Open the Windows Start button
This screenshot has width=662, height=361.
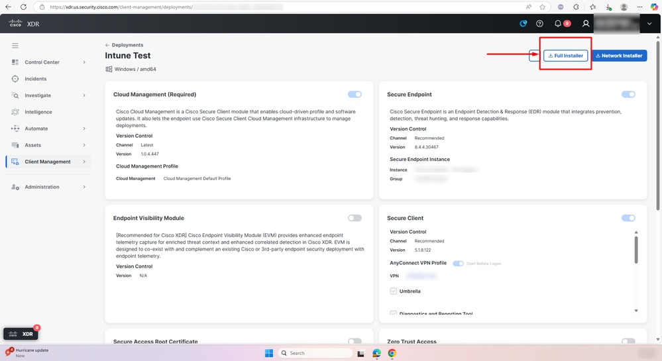click(x=269, y=353)
